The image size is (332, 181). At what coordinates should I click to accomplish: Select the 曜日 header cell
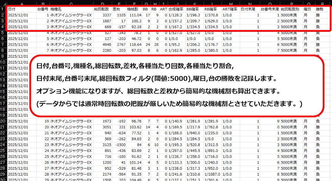(309, 9)
